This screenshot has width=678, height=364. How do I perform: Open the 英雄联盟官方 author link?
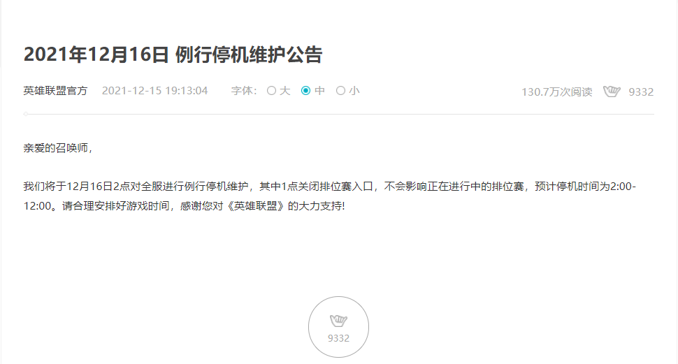pyautogui.click(x=55, y=90)
